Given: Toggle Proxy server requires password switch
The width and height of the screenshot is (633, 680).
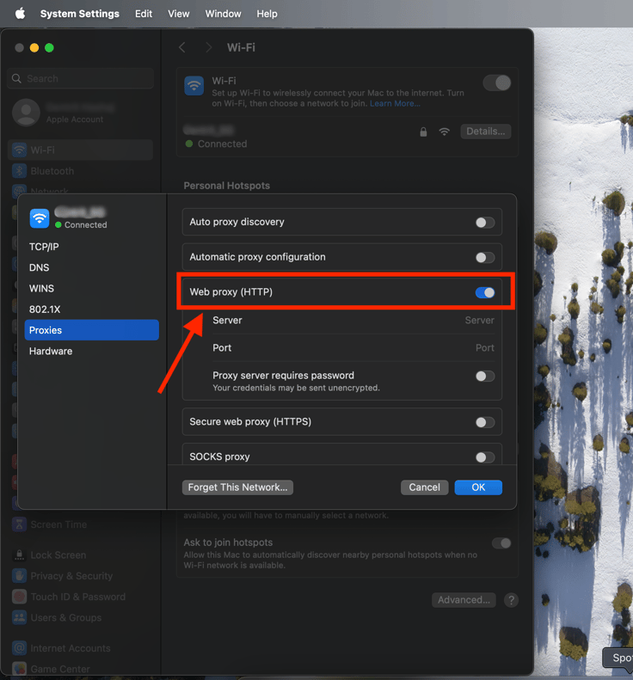Looking at the screenshot, I should click(x=485, y=376).
